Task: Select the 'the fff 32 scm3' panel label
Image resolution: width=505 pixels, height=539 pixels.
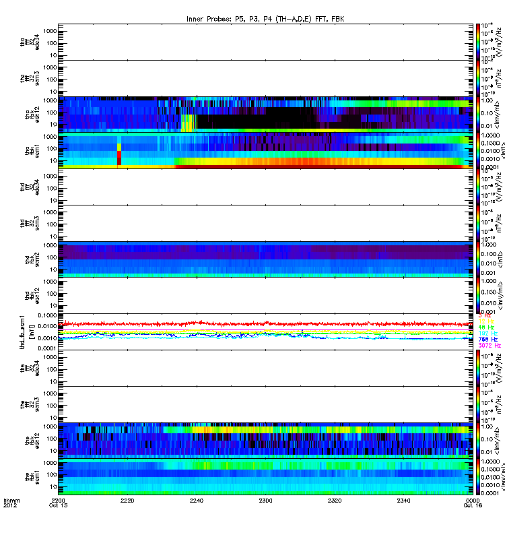Action: 30,404
